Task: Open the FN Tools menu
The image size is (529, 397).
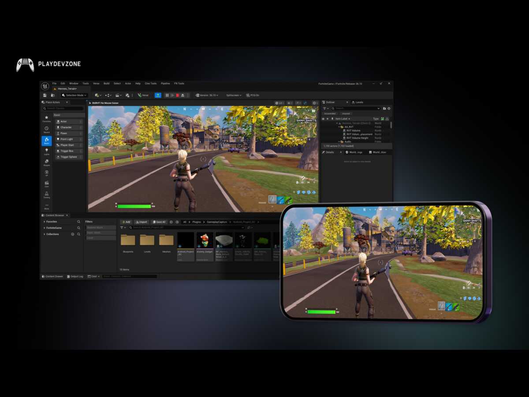Action: pyautogui.click(x=179, y=83)
